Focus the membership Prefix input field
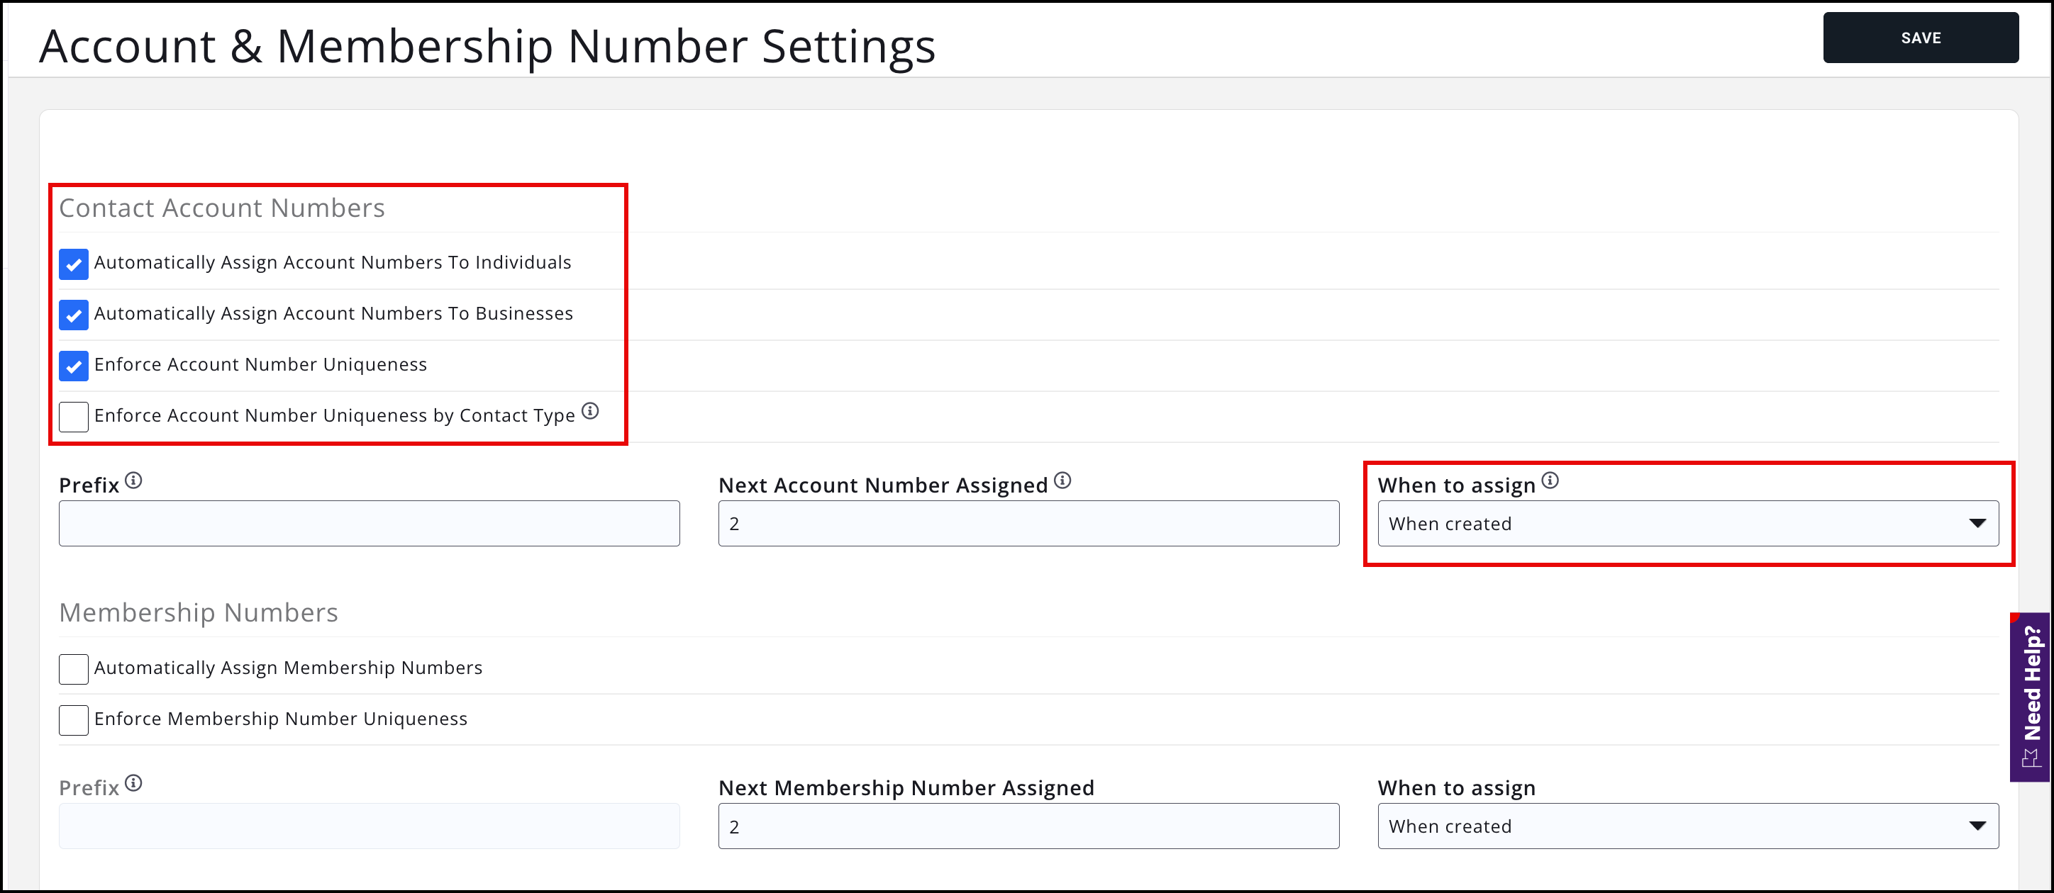 click(370, 826)
